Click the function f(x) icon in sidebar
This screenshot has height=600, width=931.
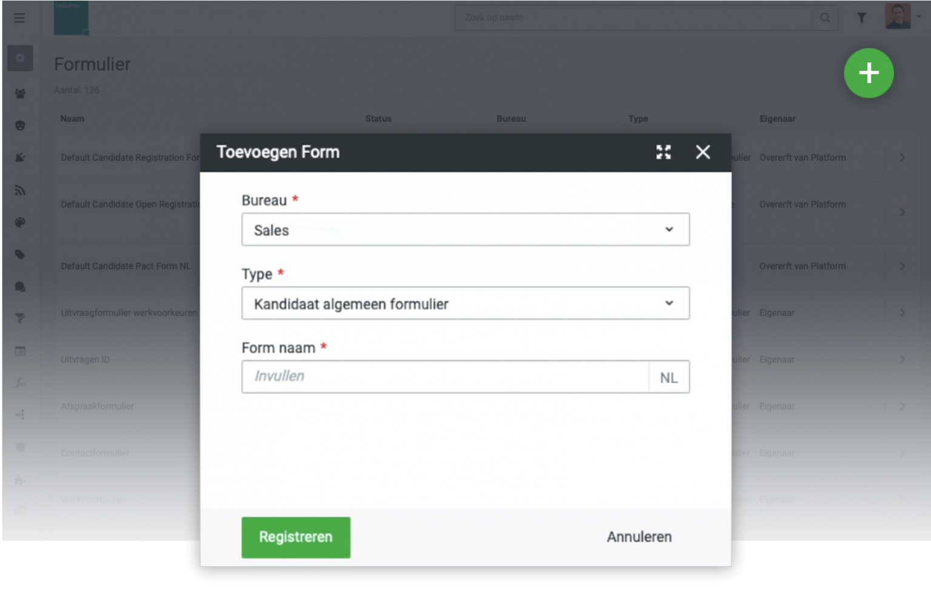click(x=20, y=382)
